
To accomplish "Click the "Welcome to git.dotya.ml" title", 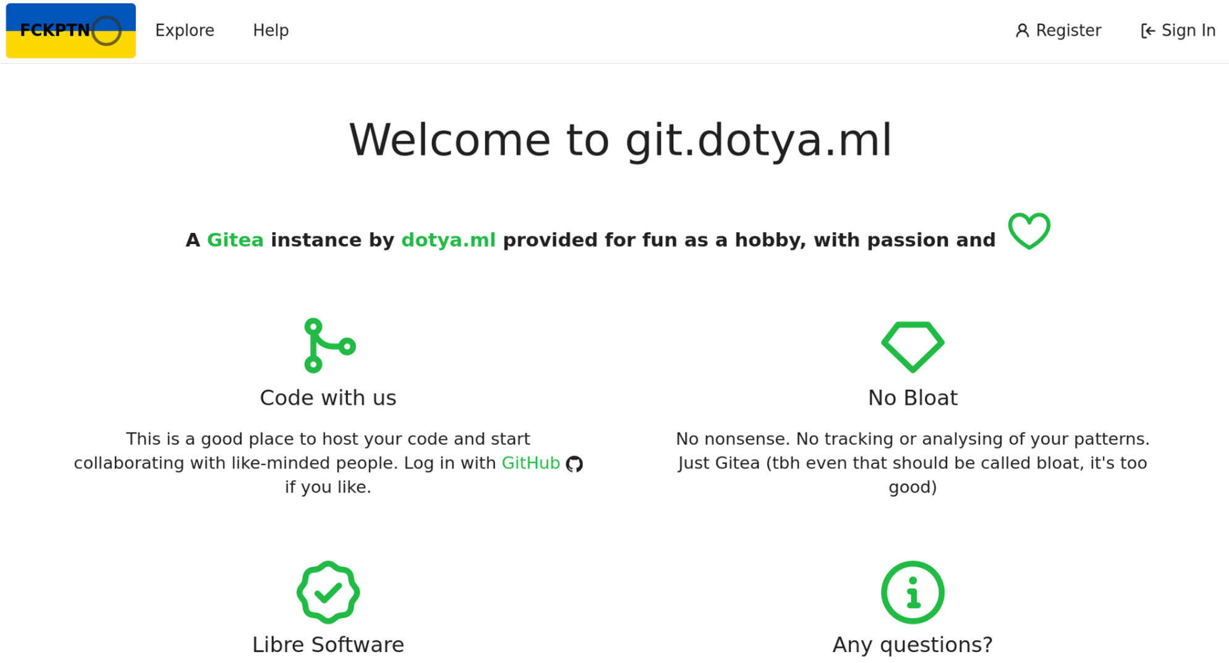I will (x=620, y=140).
